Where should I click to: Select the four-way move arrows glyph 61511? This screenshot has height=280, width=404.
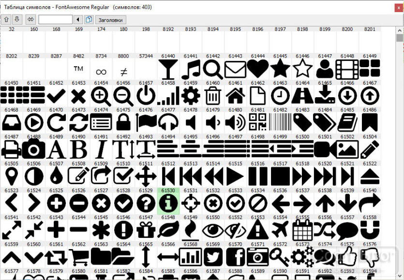tap(146, 177)
